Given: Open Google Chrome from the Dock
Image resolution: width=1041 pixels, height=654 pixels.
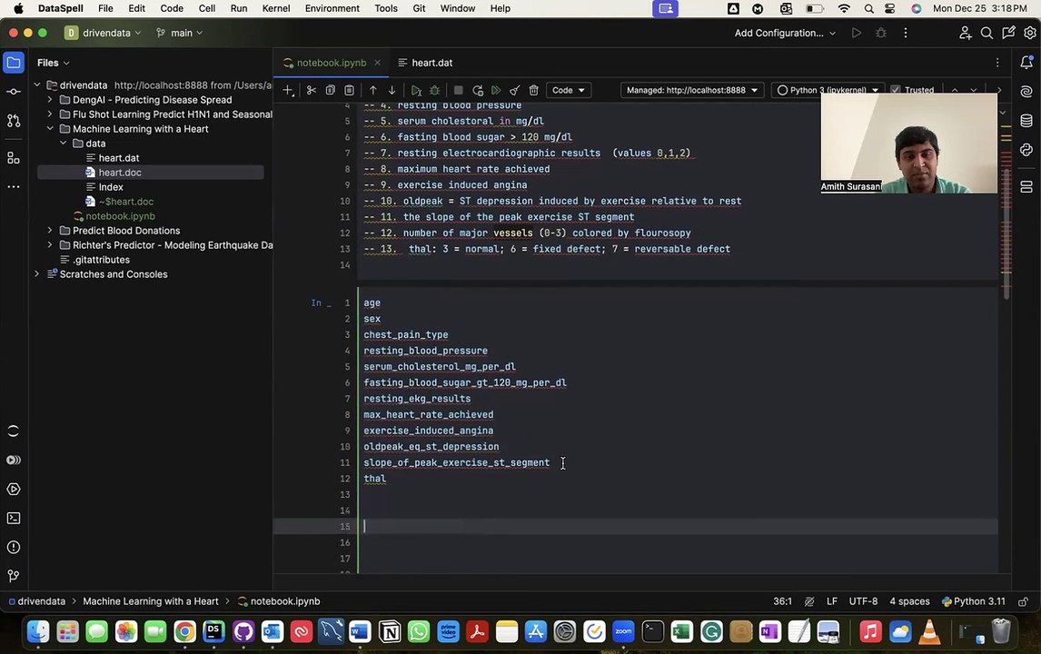Looking at the screenshot, I should [x=185, y=631].
